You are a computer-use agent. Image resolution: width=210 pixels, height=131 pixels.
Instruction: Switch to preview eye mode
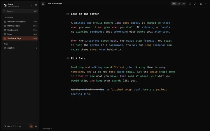(184, 3)
